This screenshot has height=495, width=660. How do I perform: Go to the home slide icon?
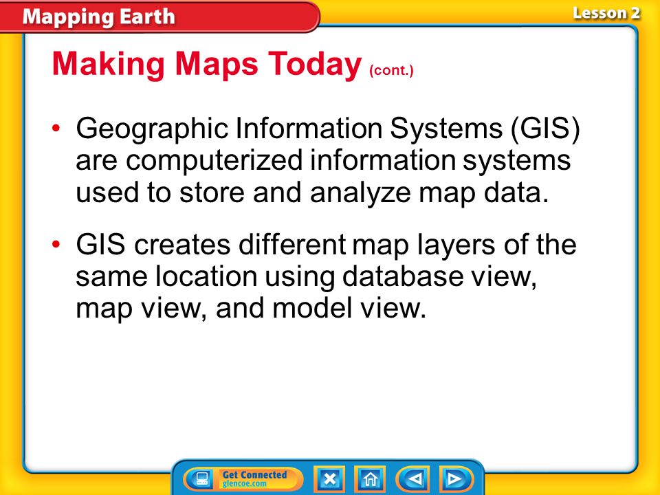click(x=370, y=479)
